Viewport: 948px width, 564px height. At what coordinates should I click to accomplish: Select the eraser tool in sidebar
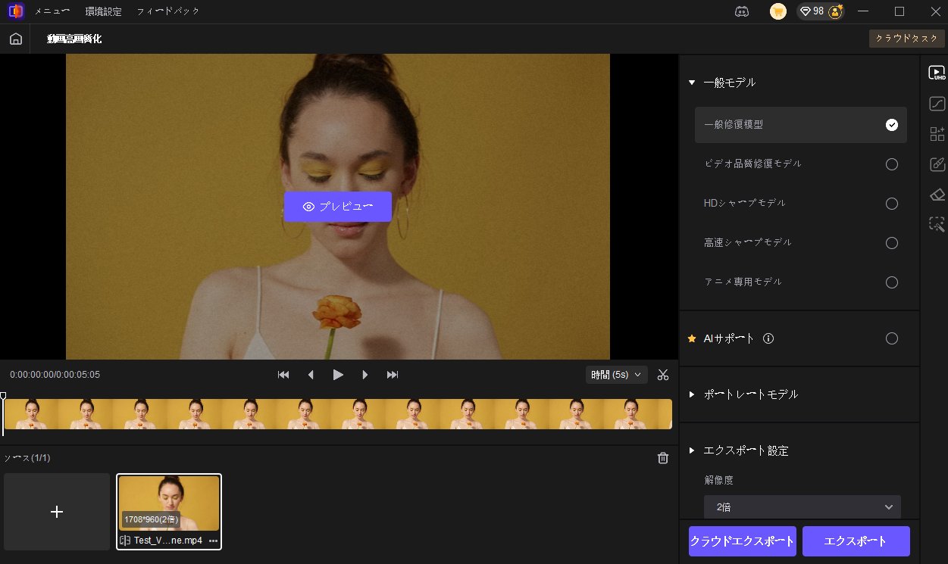(937, 195)
